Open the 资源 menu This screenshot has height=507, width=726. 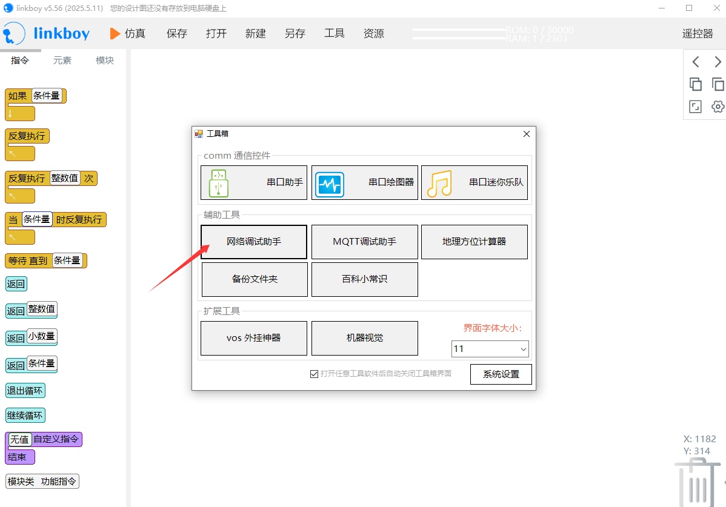pyautogui.click(x=374, y=33)
